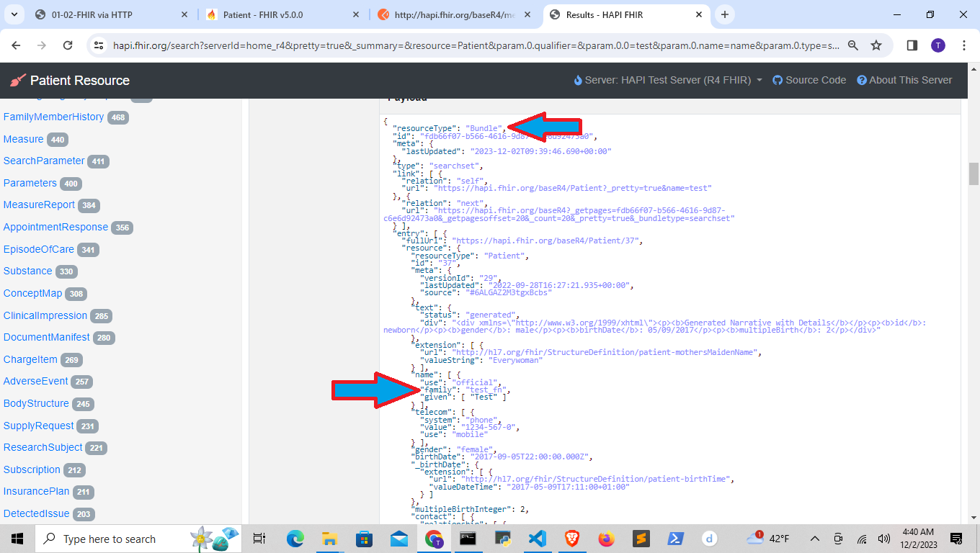Go to BodyStructure resource
This screenshot has height=553, width=980.
click(x=36, y=403)
